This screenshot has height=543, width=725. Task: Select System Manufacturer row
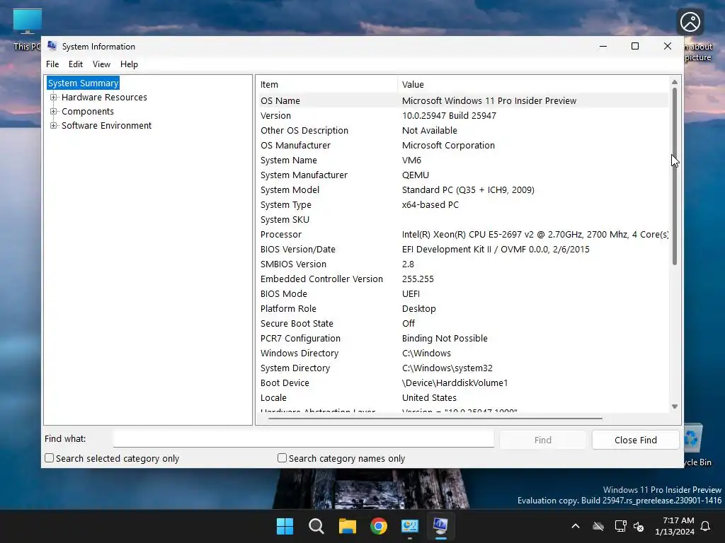[464, 175]
